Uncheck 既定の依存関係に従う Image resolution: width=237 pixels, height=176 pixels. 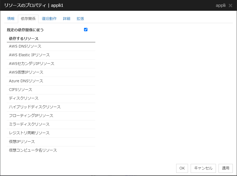tap(85, 29)
